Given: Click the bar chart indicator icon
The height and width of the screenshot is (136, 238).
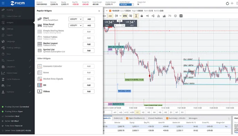Looking at the screenshot, I should pos(159,16).
